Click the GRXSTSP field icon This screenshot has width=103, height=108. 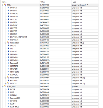(x=8, y=31)
